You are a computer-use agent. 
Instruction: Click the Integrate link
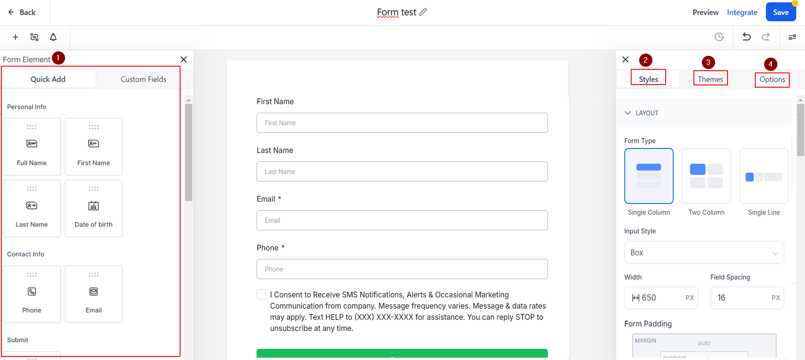click(x=742, y=13)
